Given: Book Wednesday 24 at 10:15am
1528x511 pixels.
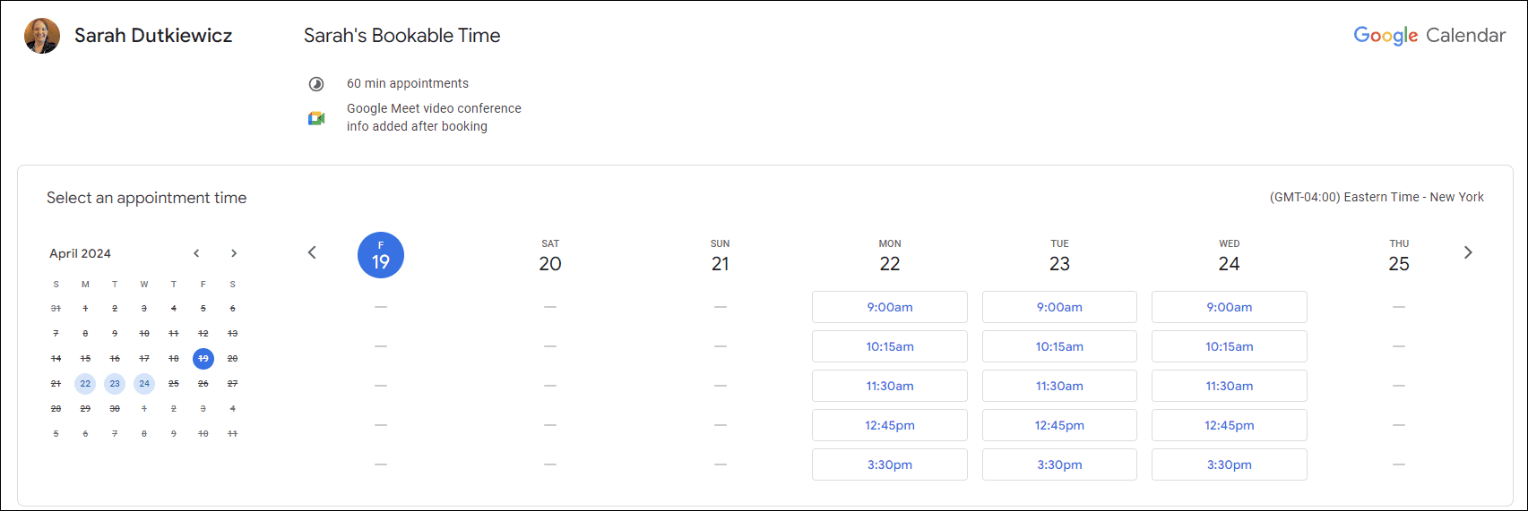Looking at the screenshot, I should [x=1230, y=346].
